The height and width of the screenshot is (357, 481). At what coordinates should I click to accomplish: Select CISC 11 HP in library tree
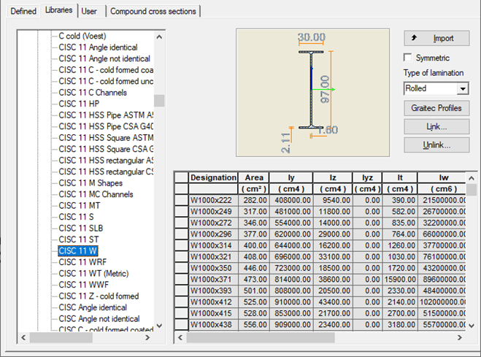79,104
